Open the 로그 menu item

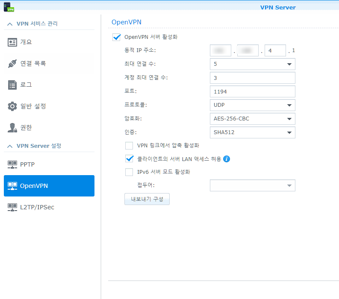tap(49, 85)
